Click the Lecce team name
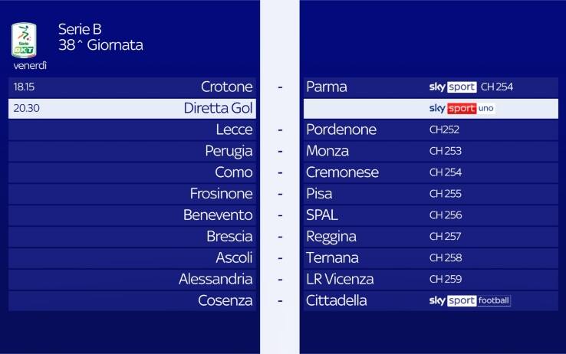The image size is (566, 354). click(234, 129)
